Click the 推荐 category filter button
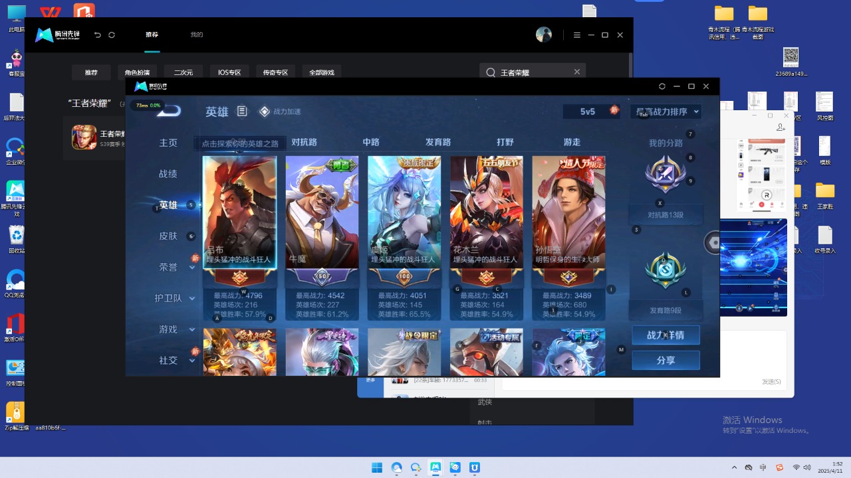This screenshot has height=478, width=851. point(91,72)
